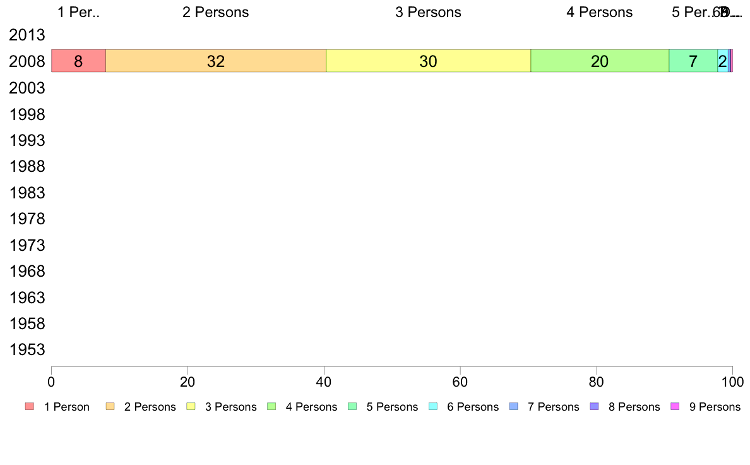The width and height of the screenshot is (750, 465).
Task: Choose year 1988 on the axis
Action: coord(27,167)
